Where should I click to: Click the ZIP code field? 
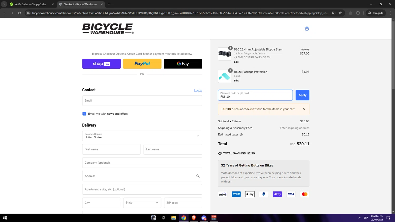click(x=183, y=203)
